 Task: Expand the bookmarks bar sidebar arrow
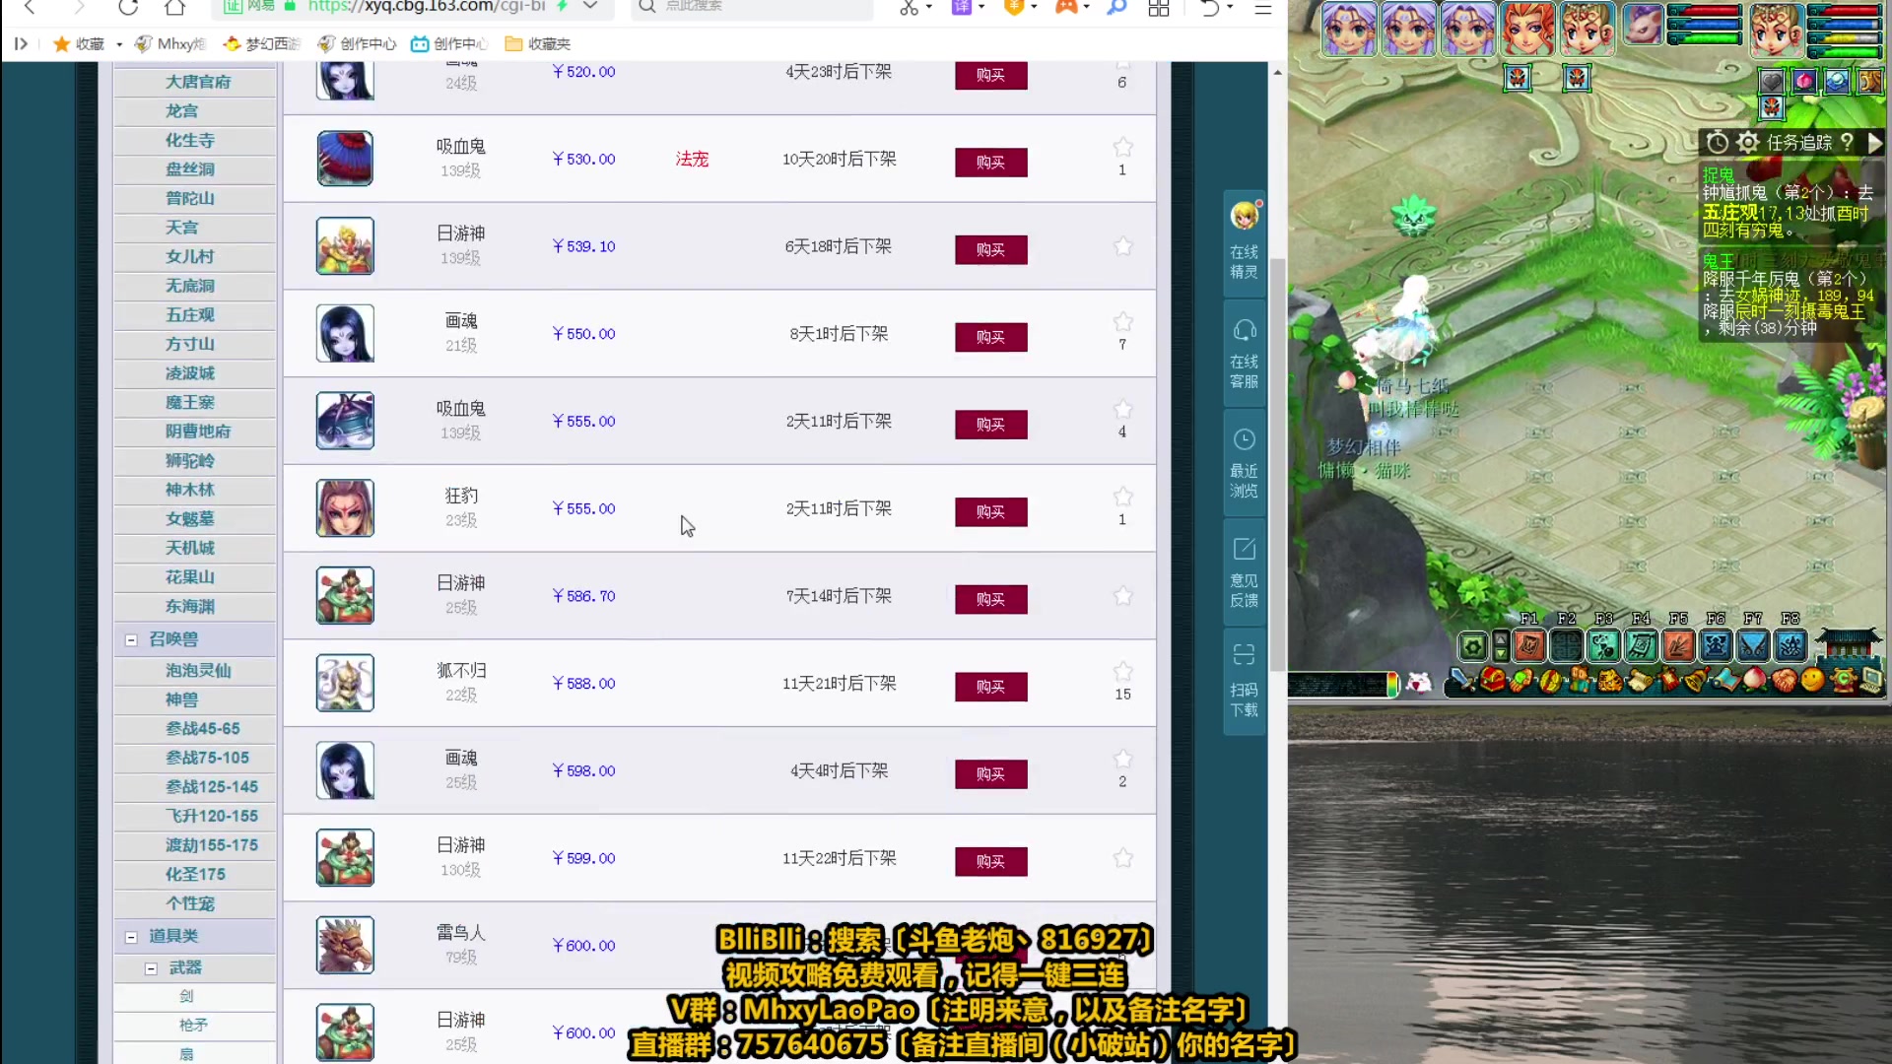(x=21, y=44)
